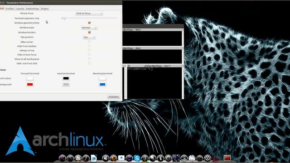This screenshot has height=163, width=290.
Task: Pick Inactive terminal grey background swatch
Action: pos(66,85)
